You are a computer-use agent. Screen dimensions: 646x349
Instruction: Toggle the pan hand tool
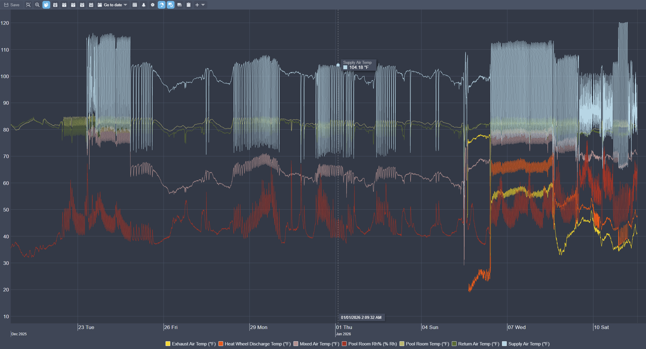pos(46,5)
